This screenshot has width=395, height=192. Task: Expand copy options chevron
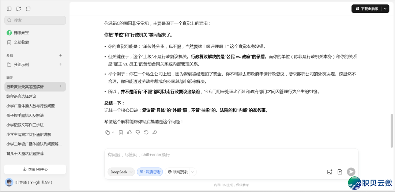pos(113,132)
